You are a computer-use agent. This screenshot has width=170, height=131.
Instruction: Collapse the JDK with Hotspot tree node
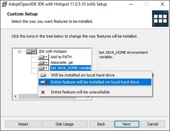coord(19,51)
